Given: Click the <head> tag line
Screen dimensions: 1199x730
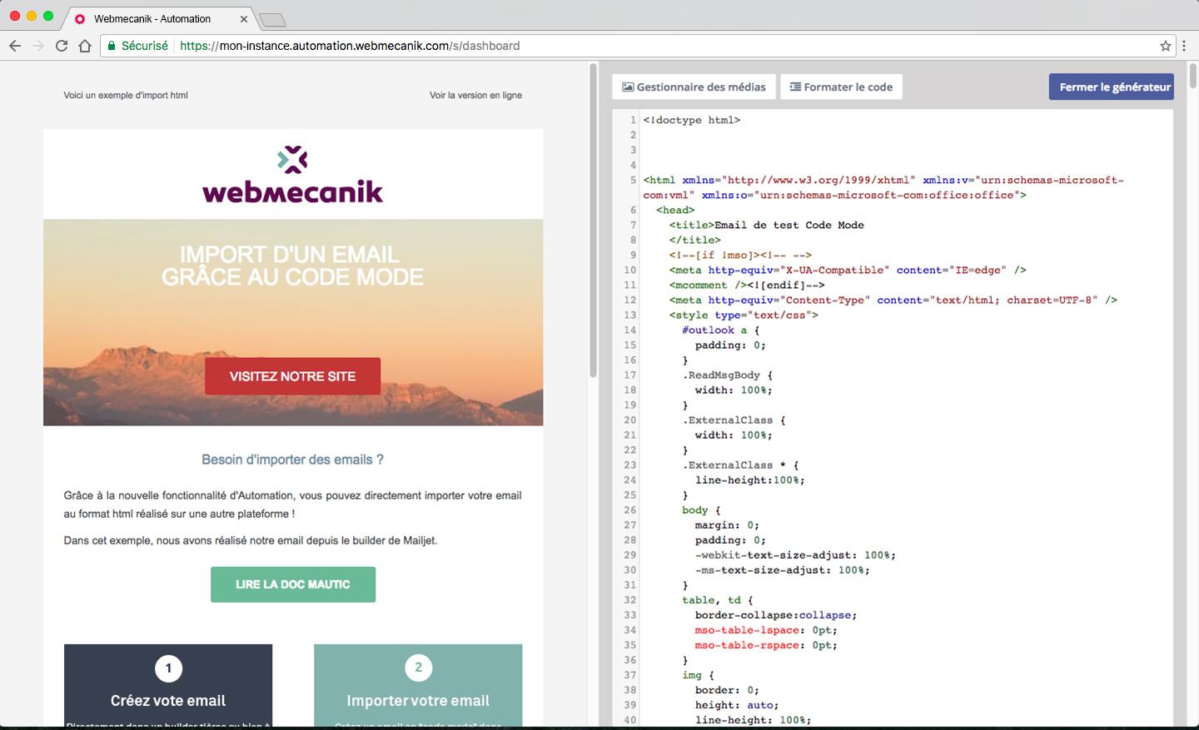Looking at the screenshot, I should coord(675,210).
